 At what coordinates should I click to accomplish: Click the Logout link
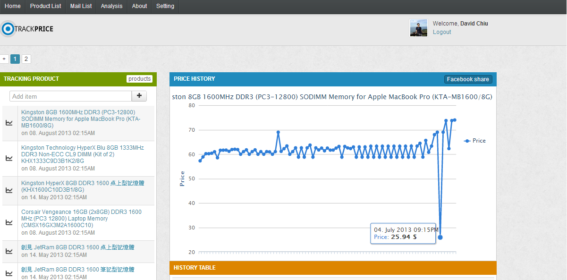[x=442, y=32]
